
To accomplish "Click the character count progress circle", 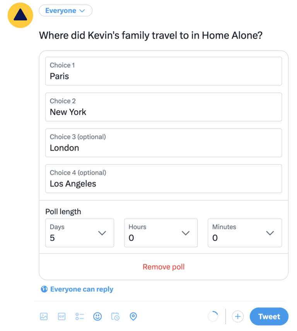I will point(213,316).
